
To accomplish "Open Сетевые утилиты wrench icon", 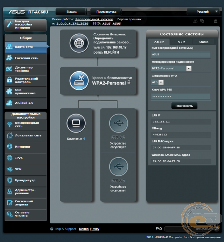I will (9, 214).
